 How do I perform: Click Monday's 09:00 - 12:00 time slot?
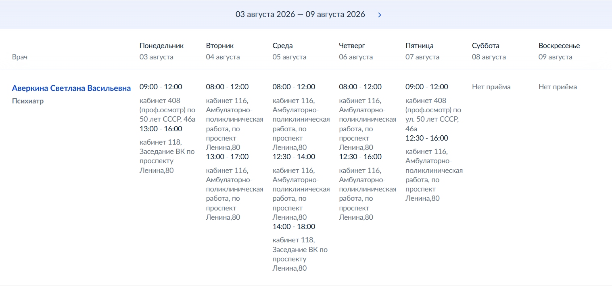tap(161, 86)
